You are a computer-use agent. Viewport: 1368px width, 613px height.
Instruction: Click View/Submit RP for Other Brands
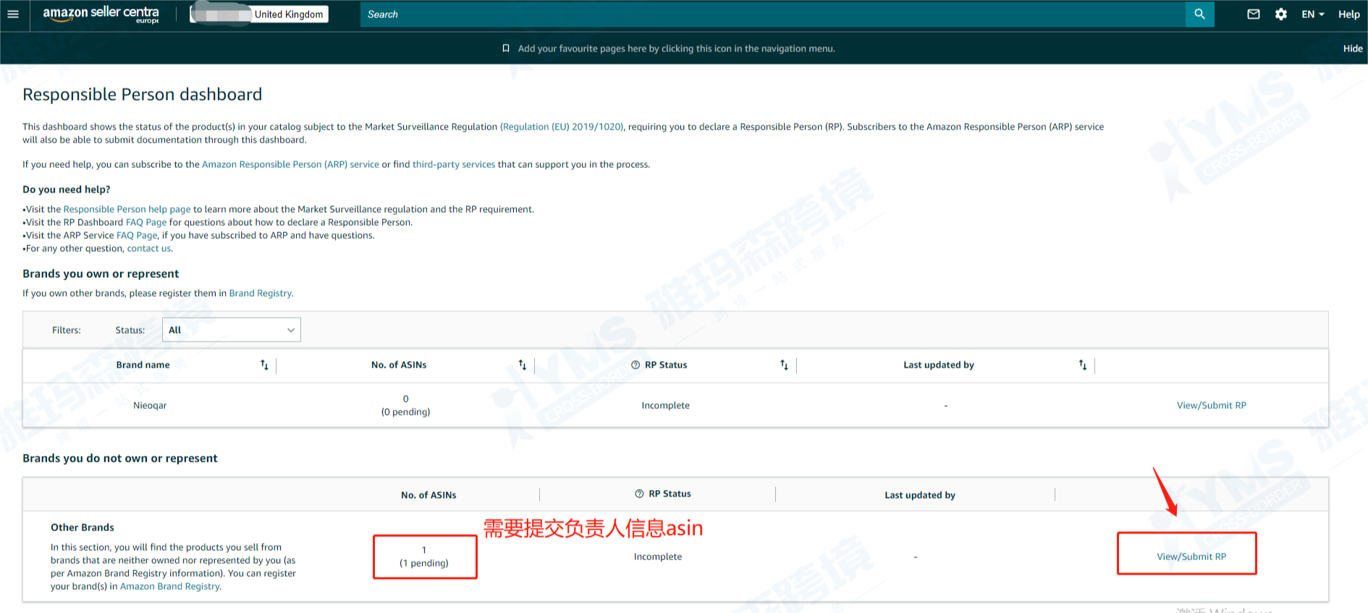(1191, 557)
